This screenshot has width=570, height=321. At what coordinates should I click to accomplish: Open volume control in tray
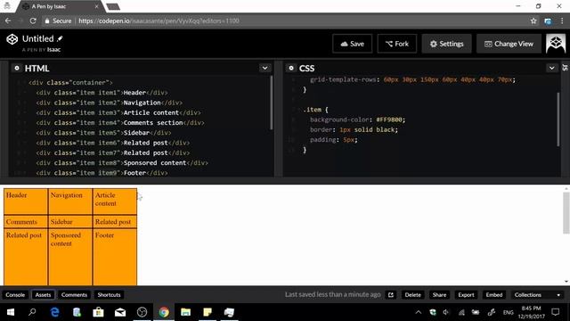[446, 312]
